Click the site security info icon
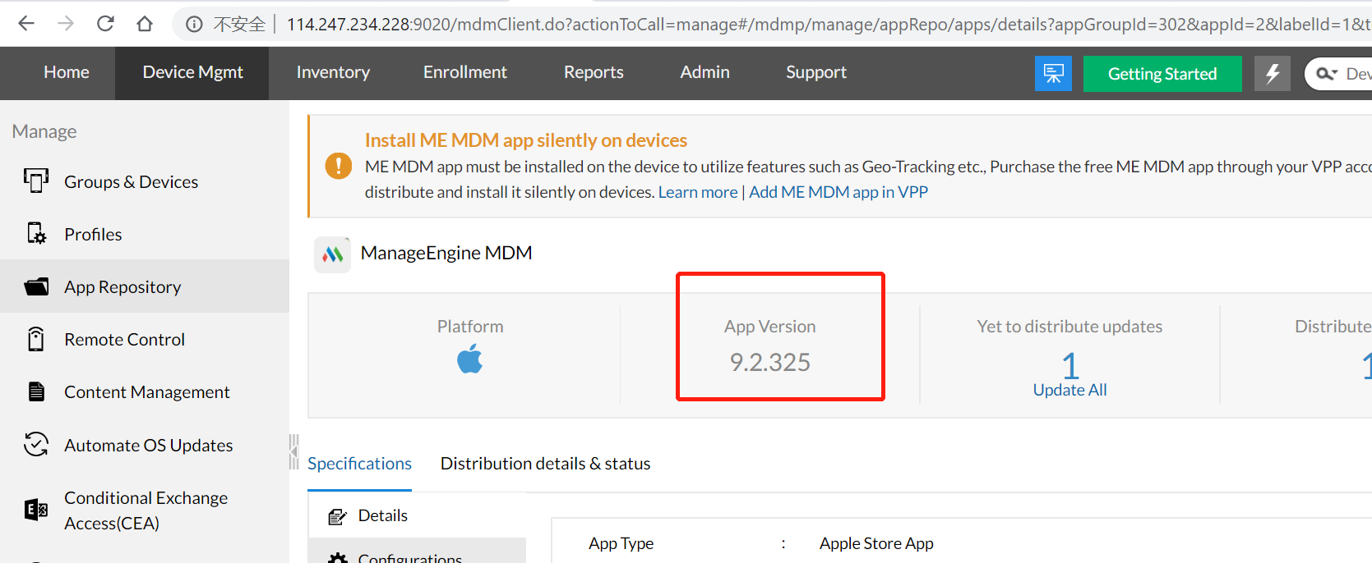Image resolution: width=1372 pixels, height=563 pixels. coord(194,25)
